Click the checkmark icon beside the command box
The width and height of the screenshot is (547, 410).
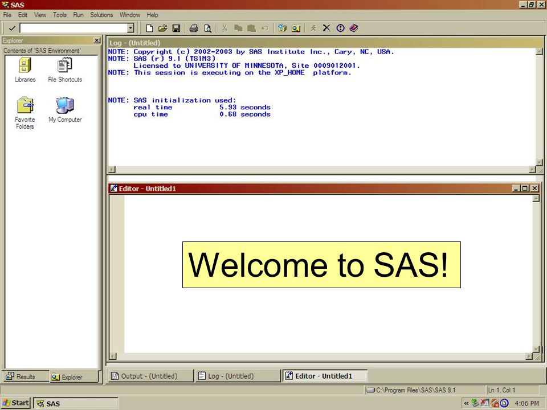click(x=12, y=28)
